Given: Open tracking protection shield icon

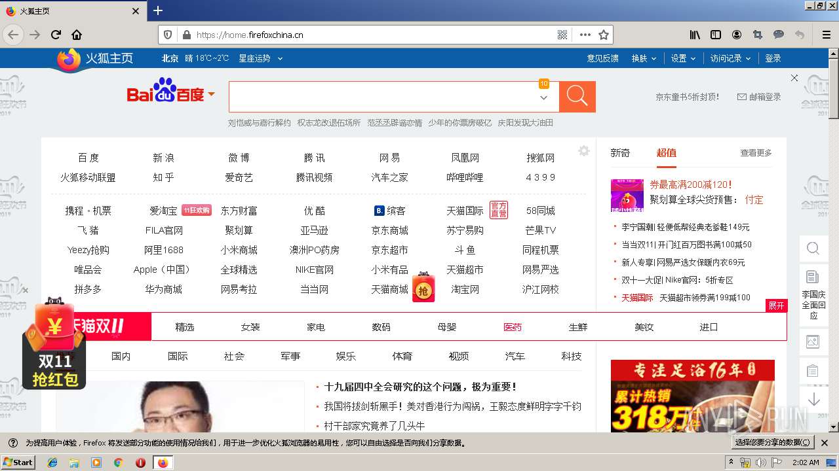Looking at the screenshot, I should (x=168, y=35).
